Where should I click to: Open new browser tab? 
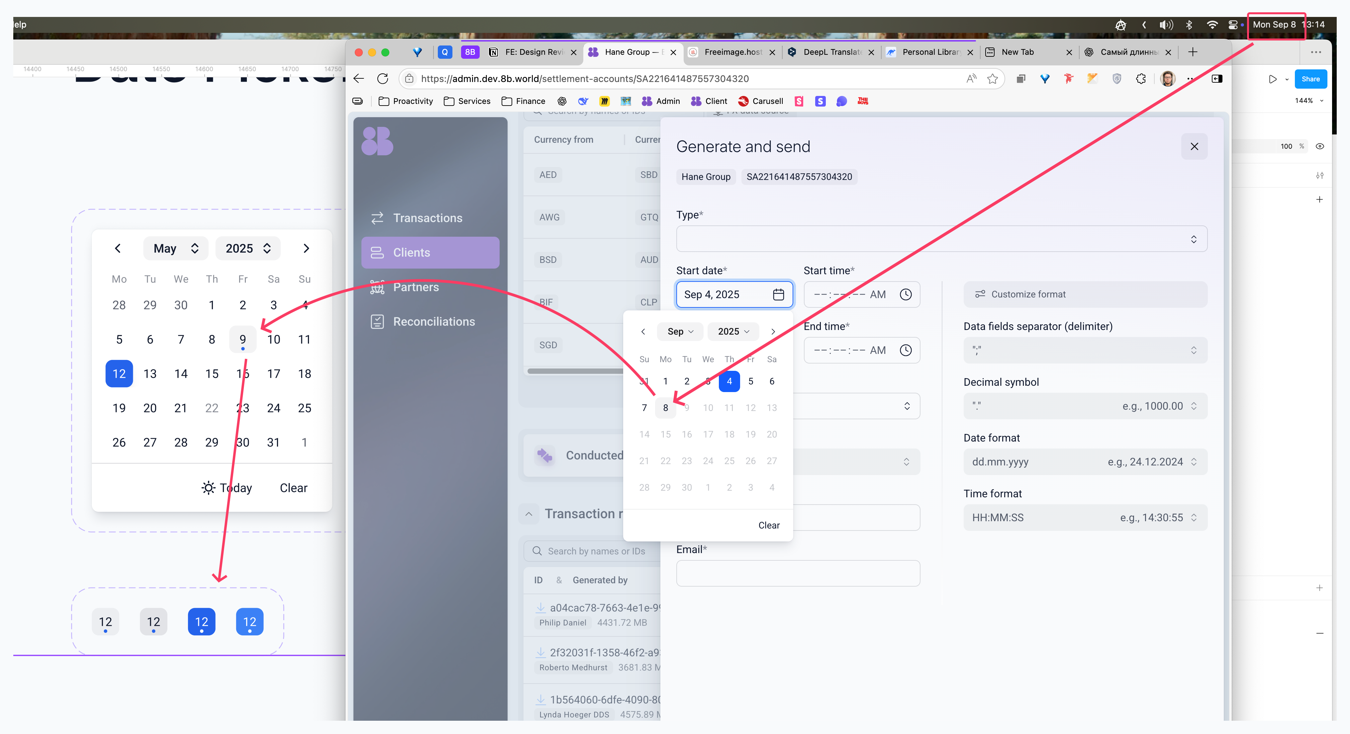1193,52
